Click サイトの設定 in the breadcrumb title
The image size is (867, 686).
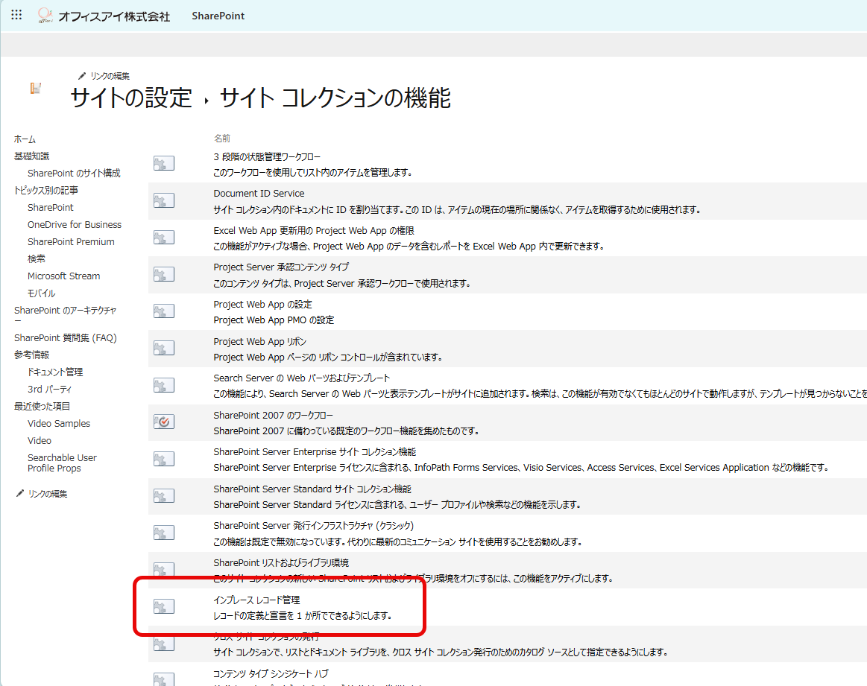[131, 98]
